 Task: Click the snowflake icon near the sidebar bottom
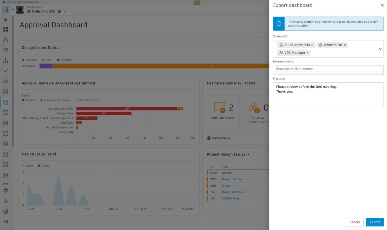(6, 190)
